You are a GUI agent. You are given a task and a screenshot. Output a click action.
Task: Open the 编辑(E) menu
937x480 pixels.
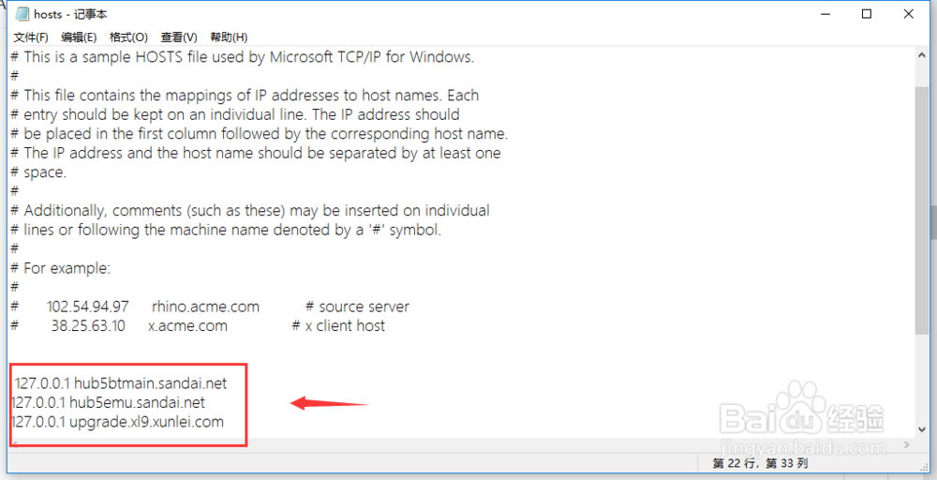[79, 37]
